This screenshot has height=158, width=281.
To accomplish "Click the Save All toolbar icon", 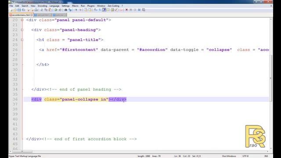I will (23, 10).
